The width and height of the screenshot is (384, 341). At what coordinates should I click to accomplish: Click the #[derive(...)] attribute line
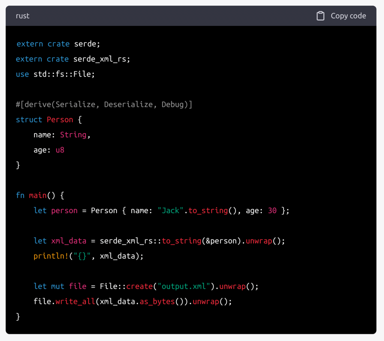pos(104,105)
